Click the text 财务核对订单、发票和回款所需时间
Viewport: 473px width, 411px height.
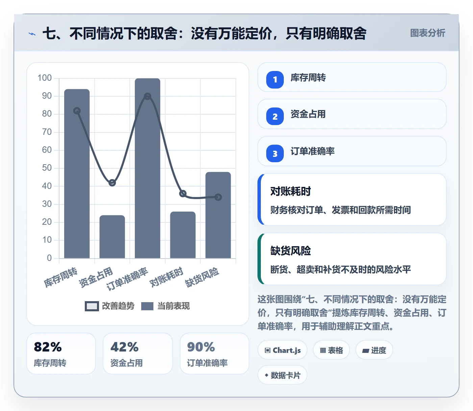tap(341, 210)
